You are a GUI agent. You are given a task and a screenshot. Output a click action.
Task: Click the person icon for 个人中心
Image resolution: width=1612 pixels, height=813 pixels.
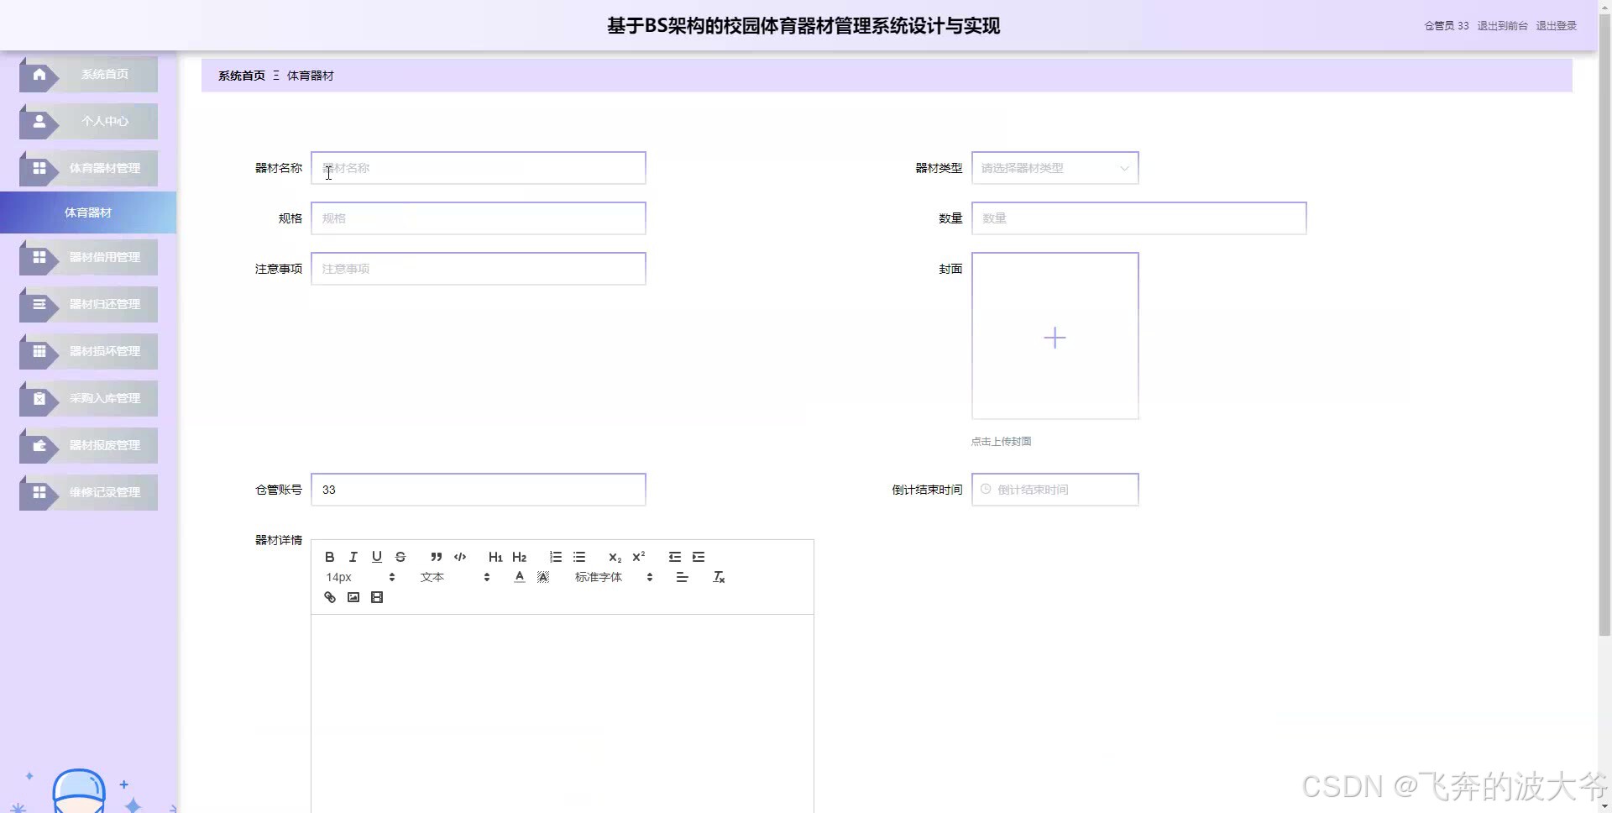coord(39,121)
